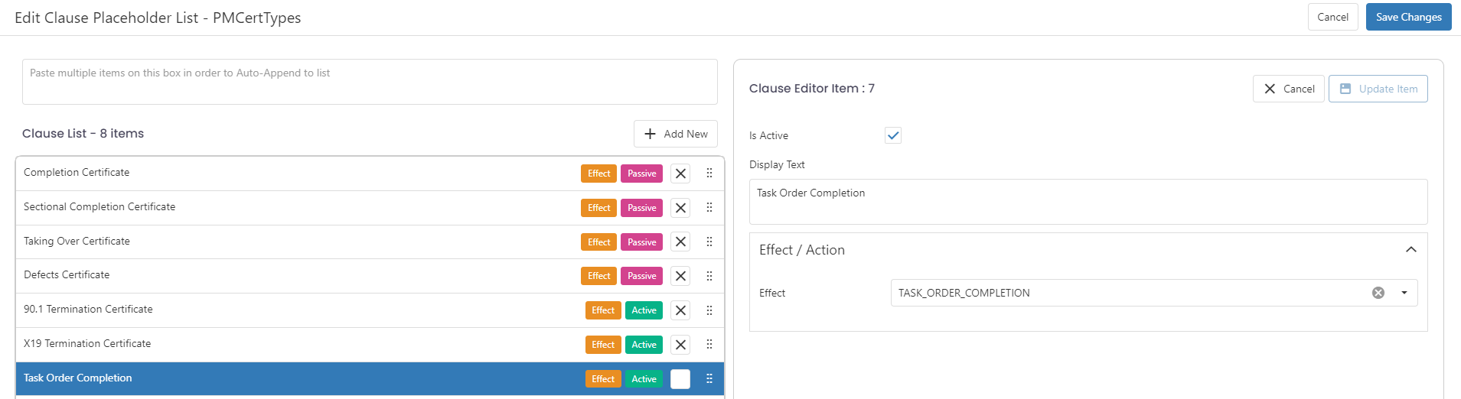Uncheck the Is Active checkbox
The height and width of the screenshot is (399, 1461).
[x=893, y=135]
